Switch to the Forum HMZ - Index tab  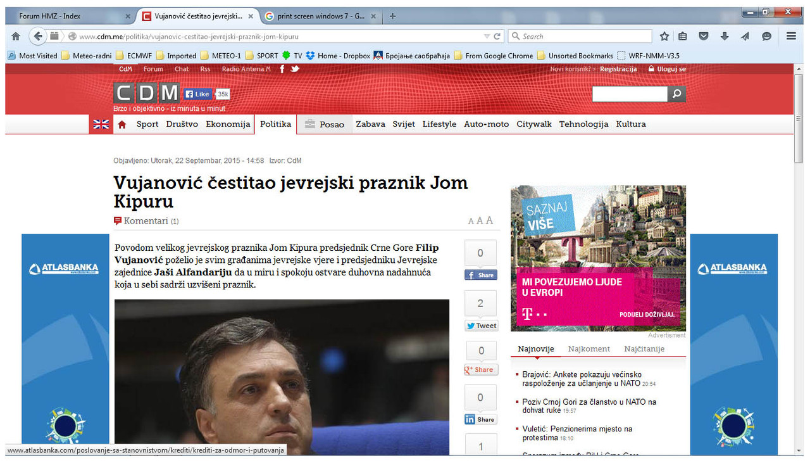point(68,16)
